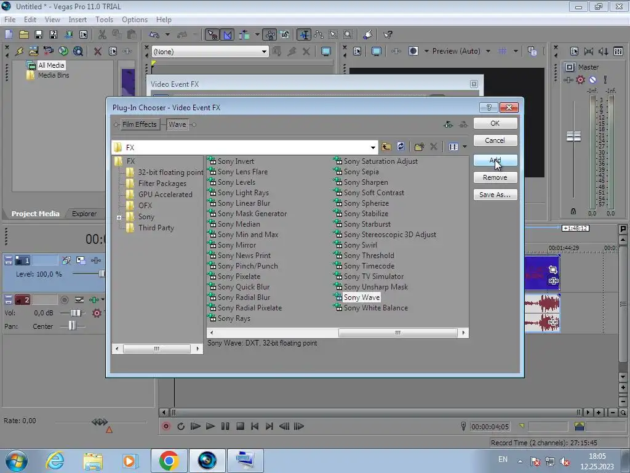Open the overlays grid dropdown arrow
This screenshot has width=630, height=473.
point(516,51)
